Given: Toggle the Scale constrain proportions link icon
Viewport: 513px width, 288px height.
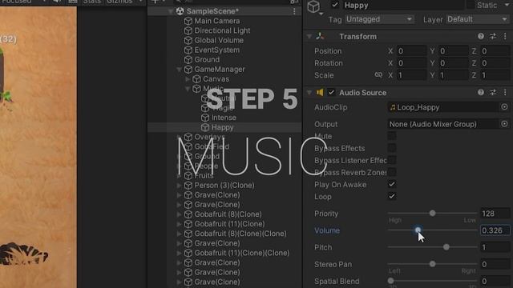Looking at the screenshot, I should pyautogui.click(x=378, y=74).
